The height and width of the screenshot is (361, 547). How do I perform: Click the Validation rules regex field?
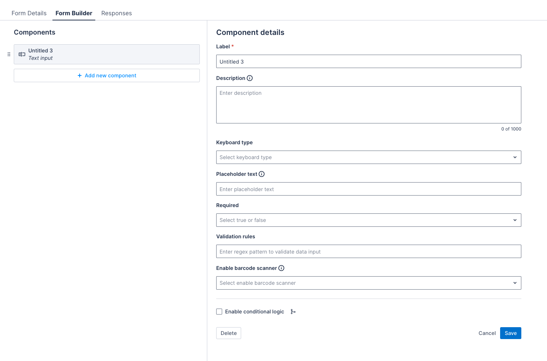pyautogui.click(x=368, y=251)
